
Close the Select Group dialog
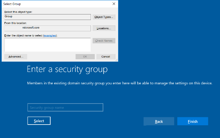click(x=114, y=3)
